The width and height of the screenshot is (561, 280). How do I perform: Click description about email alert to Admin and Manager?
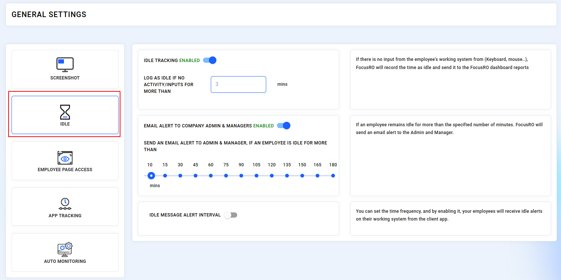pos(449,128)
